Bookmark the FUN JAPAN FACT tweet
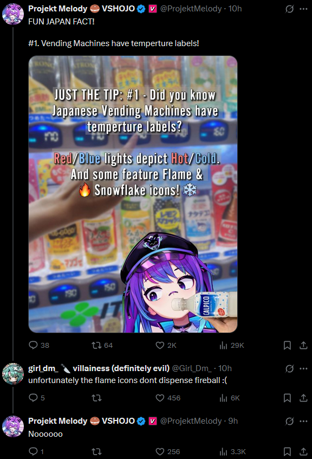Viewport: 312px width, 459px height. pyautogui.click(x=287, y=346)
